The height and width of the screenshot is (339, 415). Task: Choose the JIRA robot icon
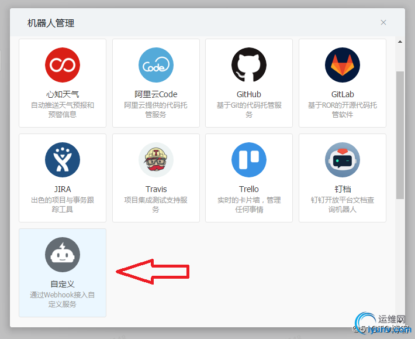pos(63,160)
